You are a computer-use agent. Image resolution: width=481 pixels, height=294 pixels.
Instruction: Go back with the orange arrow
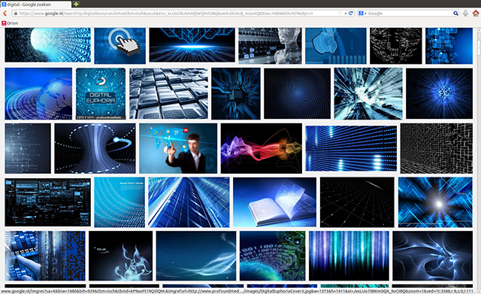(x=5, y=14)
